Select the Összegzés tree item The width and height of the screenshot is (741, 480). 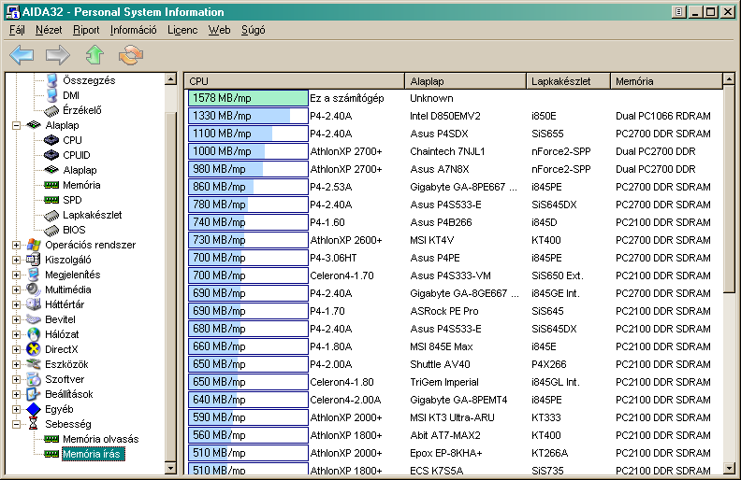(x=89, y=80)
